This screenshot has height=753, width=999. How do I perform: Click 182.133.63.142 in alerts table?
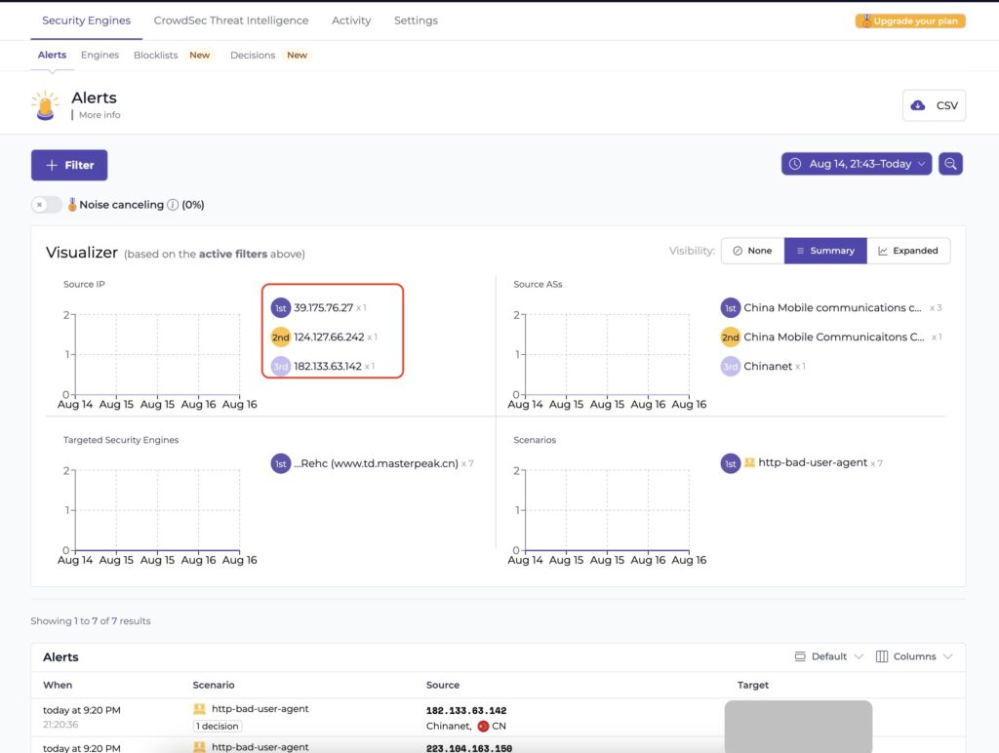[466, 710]
